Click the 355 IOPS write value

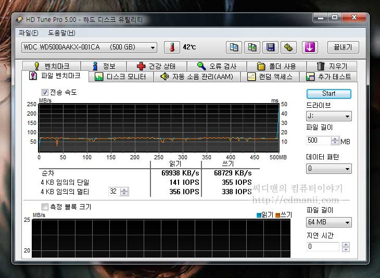point(237,182)
